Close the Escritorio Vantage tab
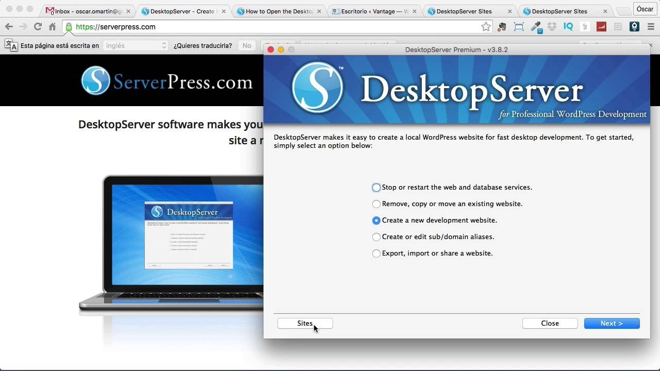Screen dimensions: 660x371 (x=415, y=11)
